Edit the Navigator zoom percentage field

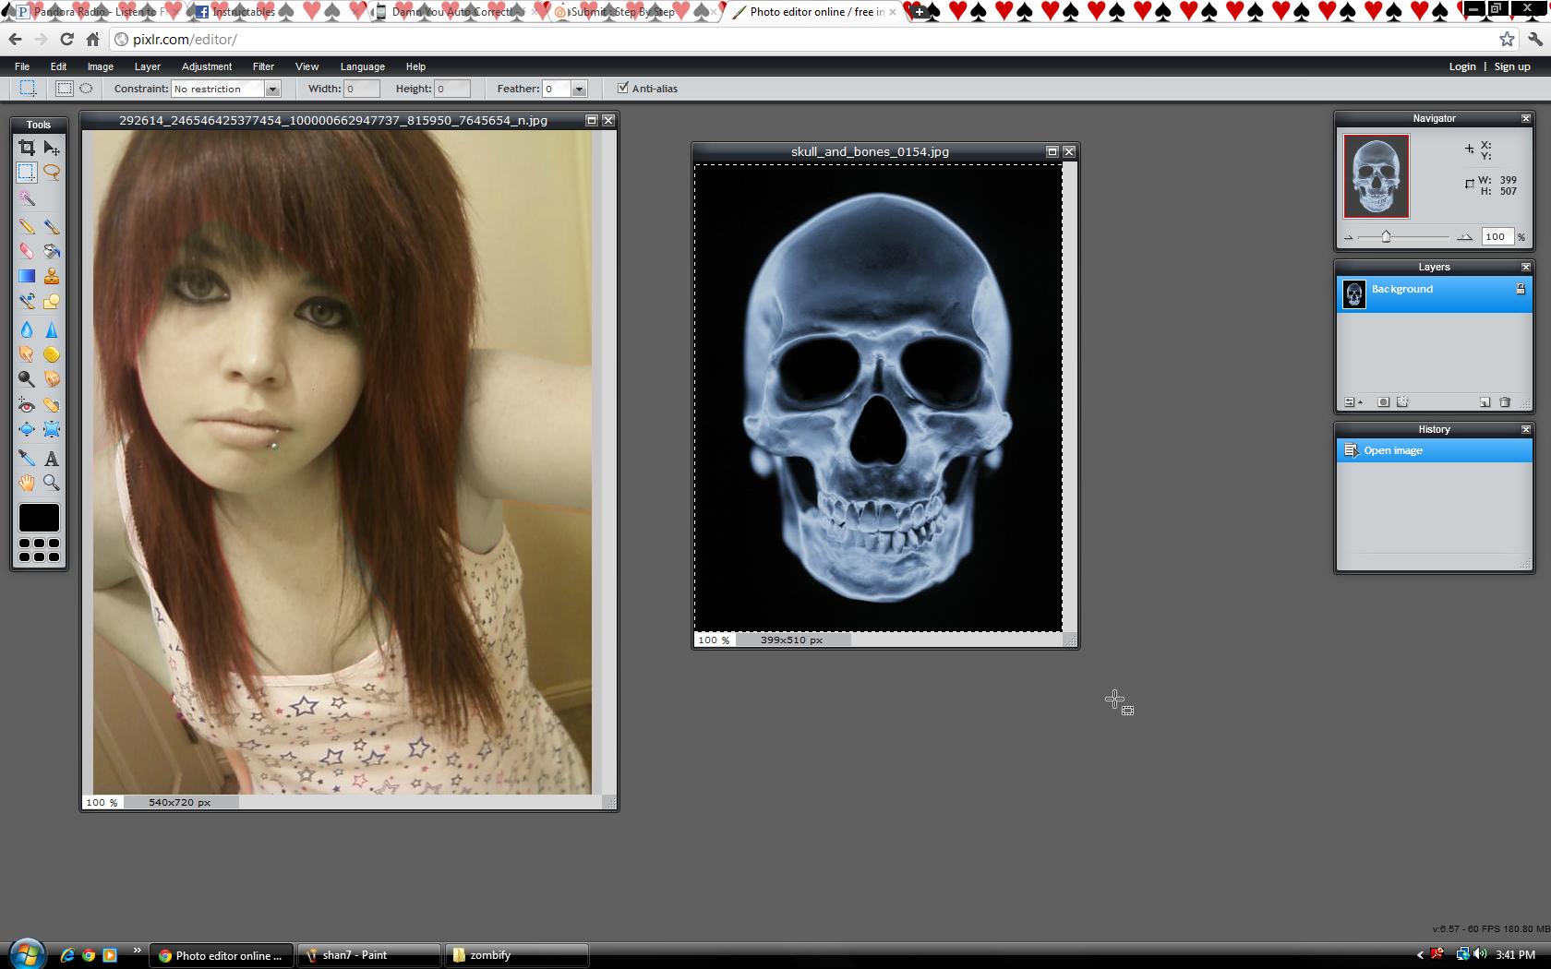point(1497,237)
